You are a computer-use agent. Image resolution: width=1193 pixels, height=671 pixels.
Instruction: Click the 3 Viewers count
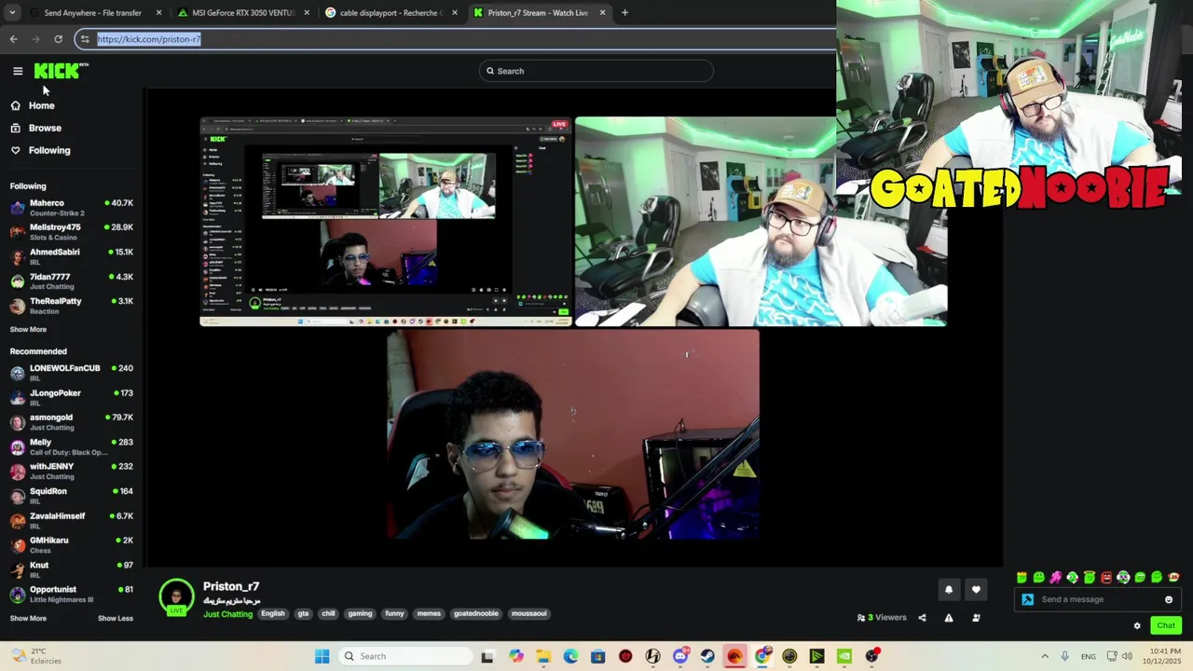(x=882, y=618)
